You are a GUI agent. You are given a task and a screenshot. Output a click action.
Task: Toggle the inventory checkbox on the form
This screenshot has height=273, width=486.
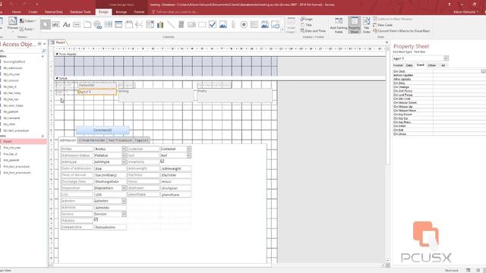click(x=162, y=162)
